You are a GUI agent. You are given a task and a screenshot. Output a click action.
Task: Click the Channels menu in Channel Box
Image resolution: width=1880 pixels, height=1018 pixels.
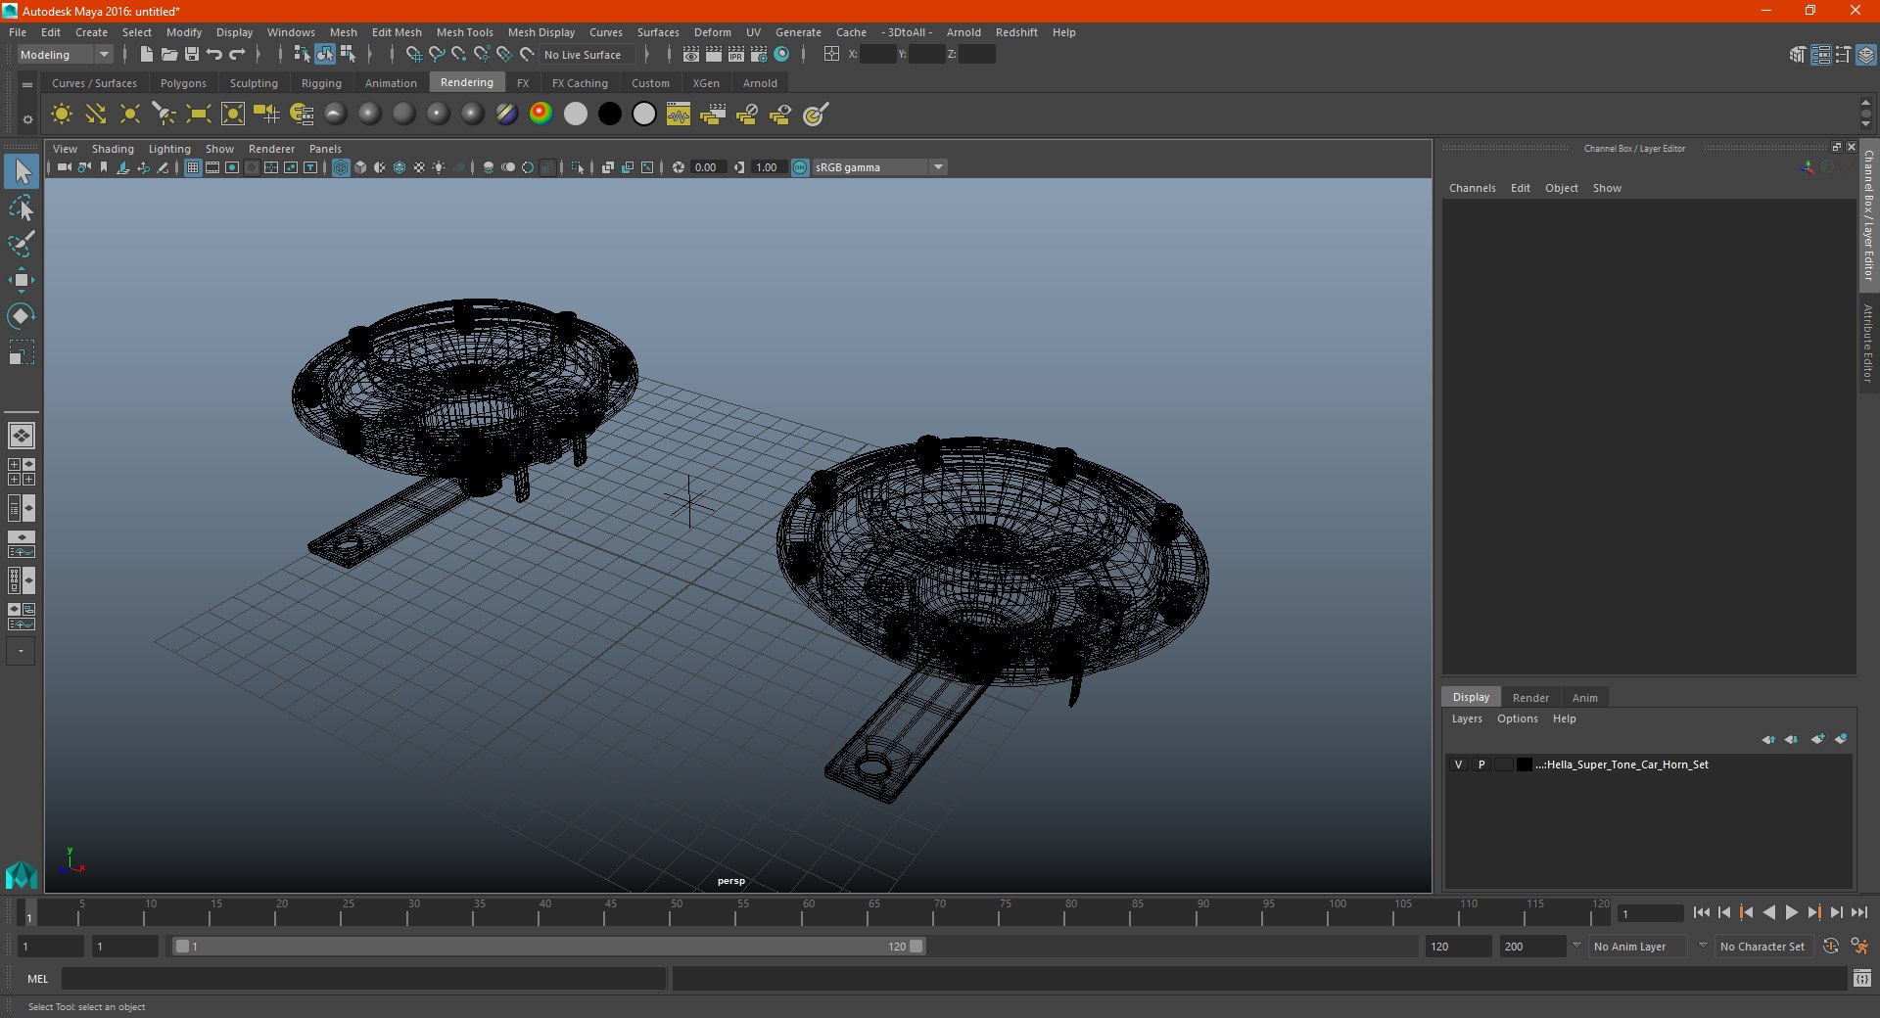(1472, 188)
